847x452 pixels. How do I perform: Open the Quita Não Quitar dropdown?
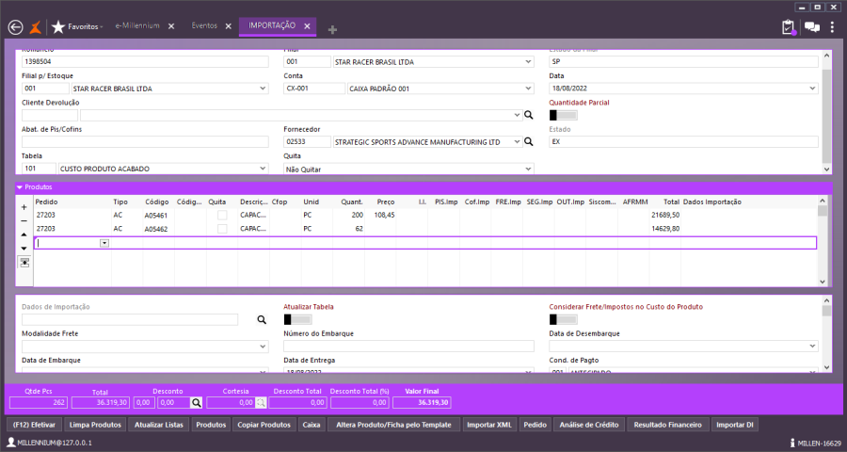[x=528, y=169]
